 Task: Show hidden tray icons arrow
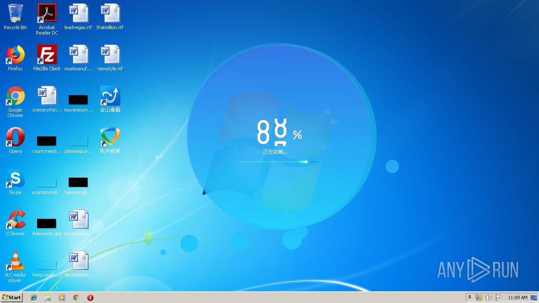pos(470,298)
